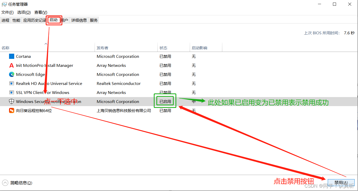Viewport: 358px width, 191px height.
Task: Sort by the 名称 column header
Action: [47, 48]
